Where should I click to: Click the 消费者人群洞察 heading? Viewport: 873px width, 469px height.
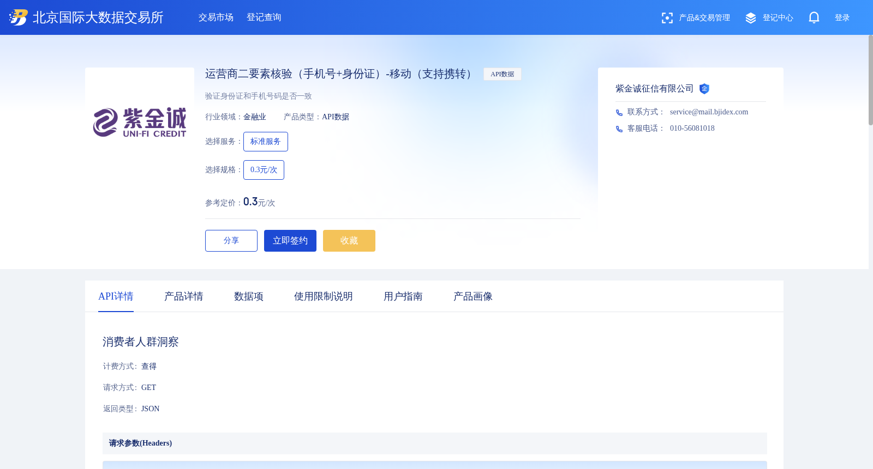click(x=141, y=342)
